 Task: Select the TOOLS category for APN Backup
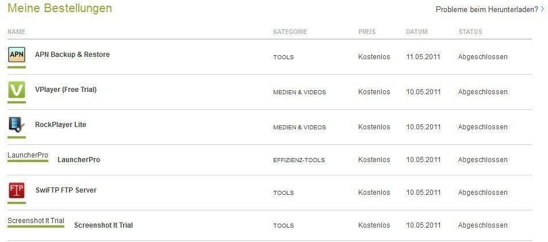pos(283,57)
